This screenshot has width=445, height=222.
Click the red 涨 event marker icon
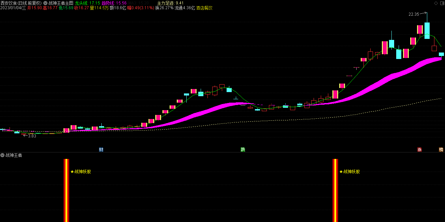pyautogui.click(x=419, y=149)
